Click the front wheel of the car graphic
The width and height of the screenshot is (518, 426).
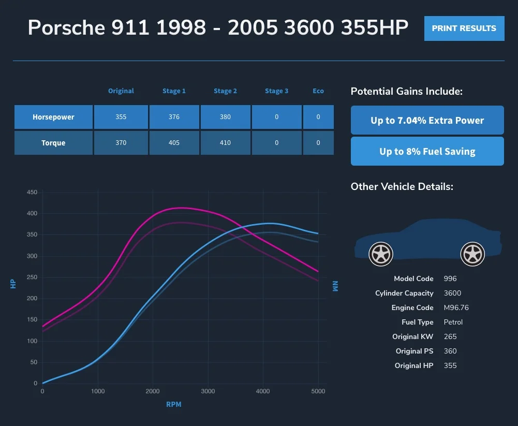(381, 254)
